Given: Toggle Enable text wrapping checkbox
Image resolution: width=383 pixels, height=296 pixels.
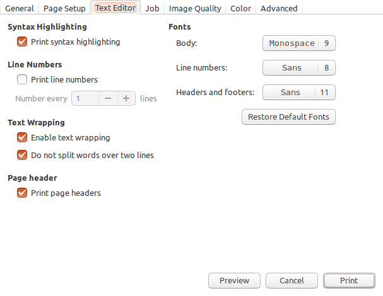Looking at the screenshot, I should (x=22, y=137).
